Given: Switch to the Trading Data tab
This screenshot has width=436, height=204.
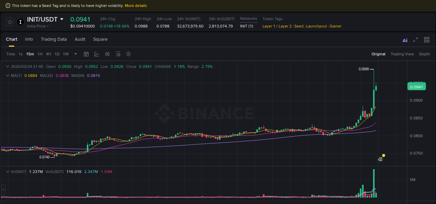Looking at the screenshot, I should (x=54, y=39).
